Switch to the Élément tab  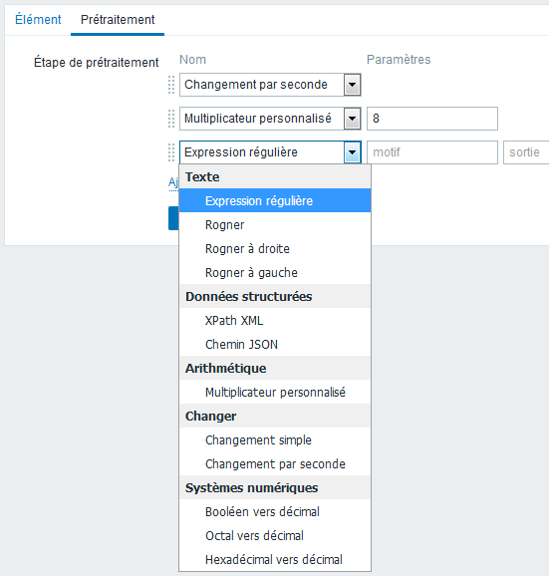[38, 20]
